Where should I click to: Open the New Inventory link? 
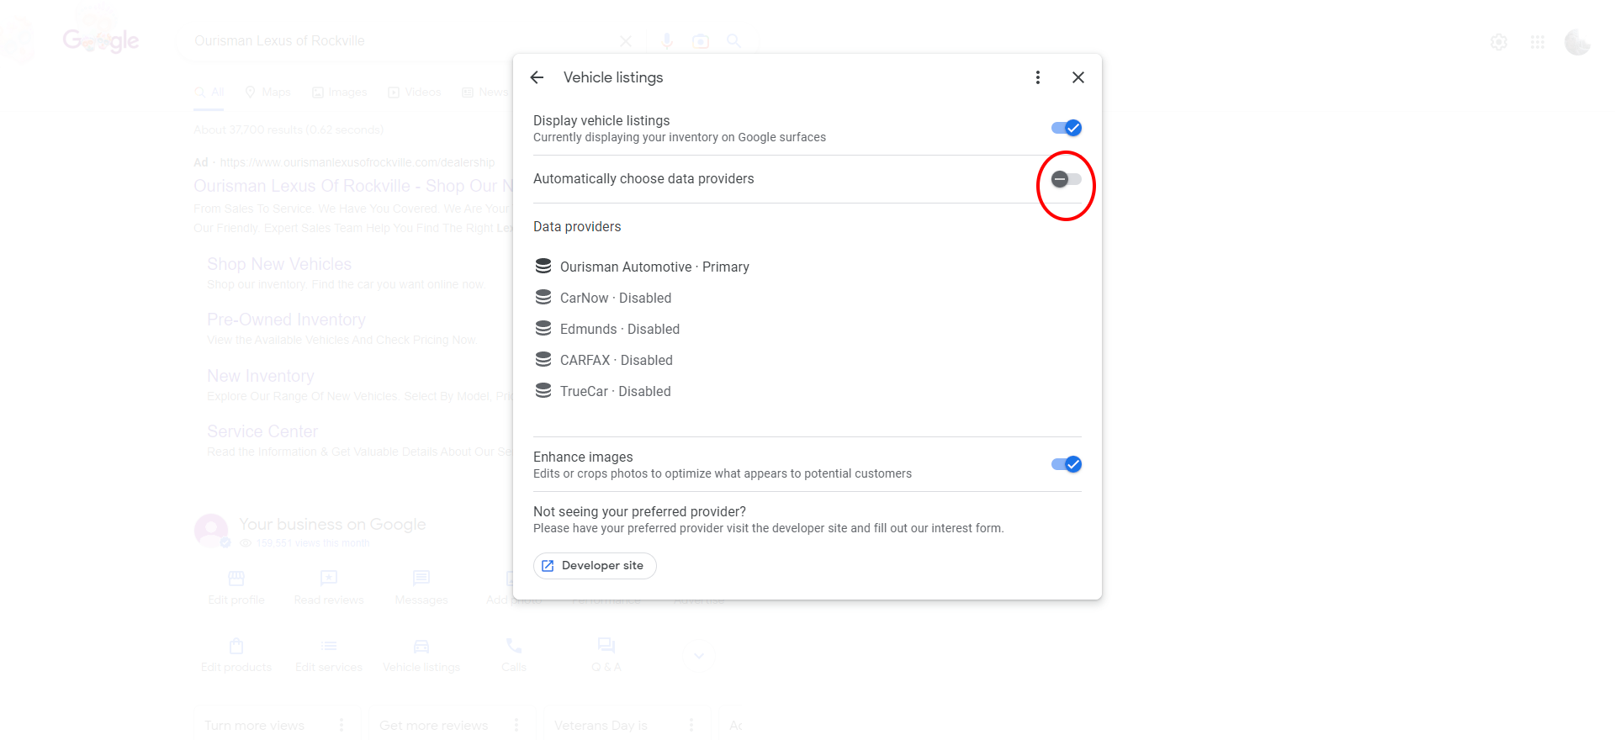point(261,376)
